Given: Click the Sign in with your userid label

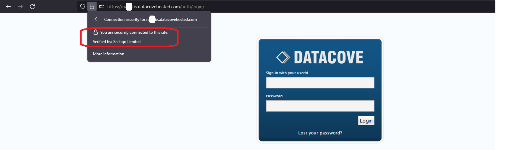Looking at the screenshot, I should 287,73.
